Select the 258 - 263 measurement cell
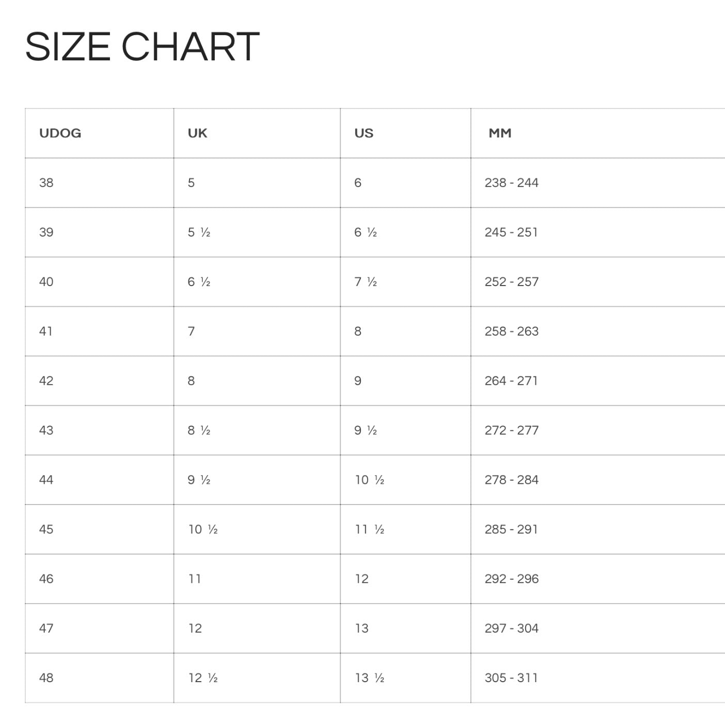This screenshot has height=725, width=725. tap(511, 332)
